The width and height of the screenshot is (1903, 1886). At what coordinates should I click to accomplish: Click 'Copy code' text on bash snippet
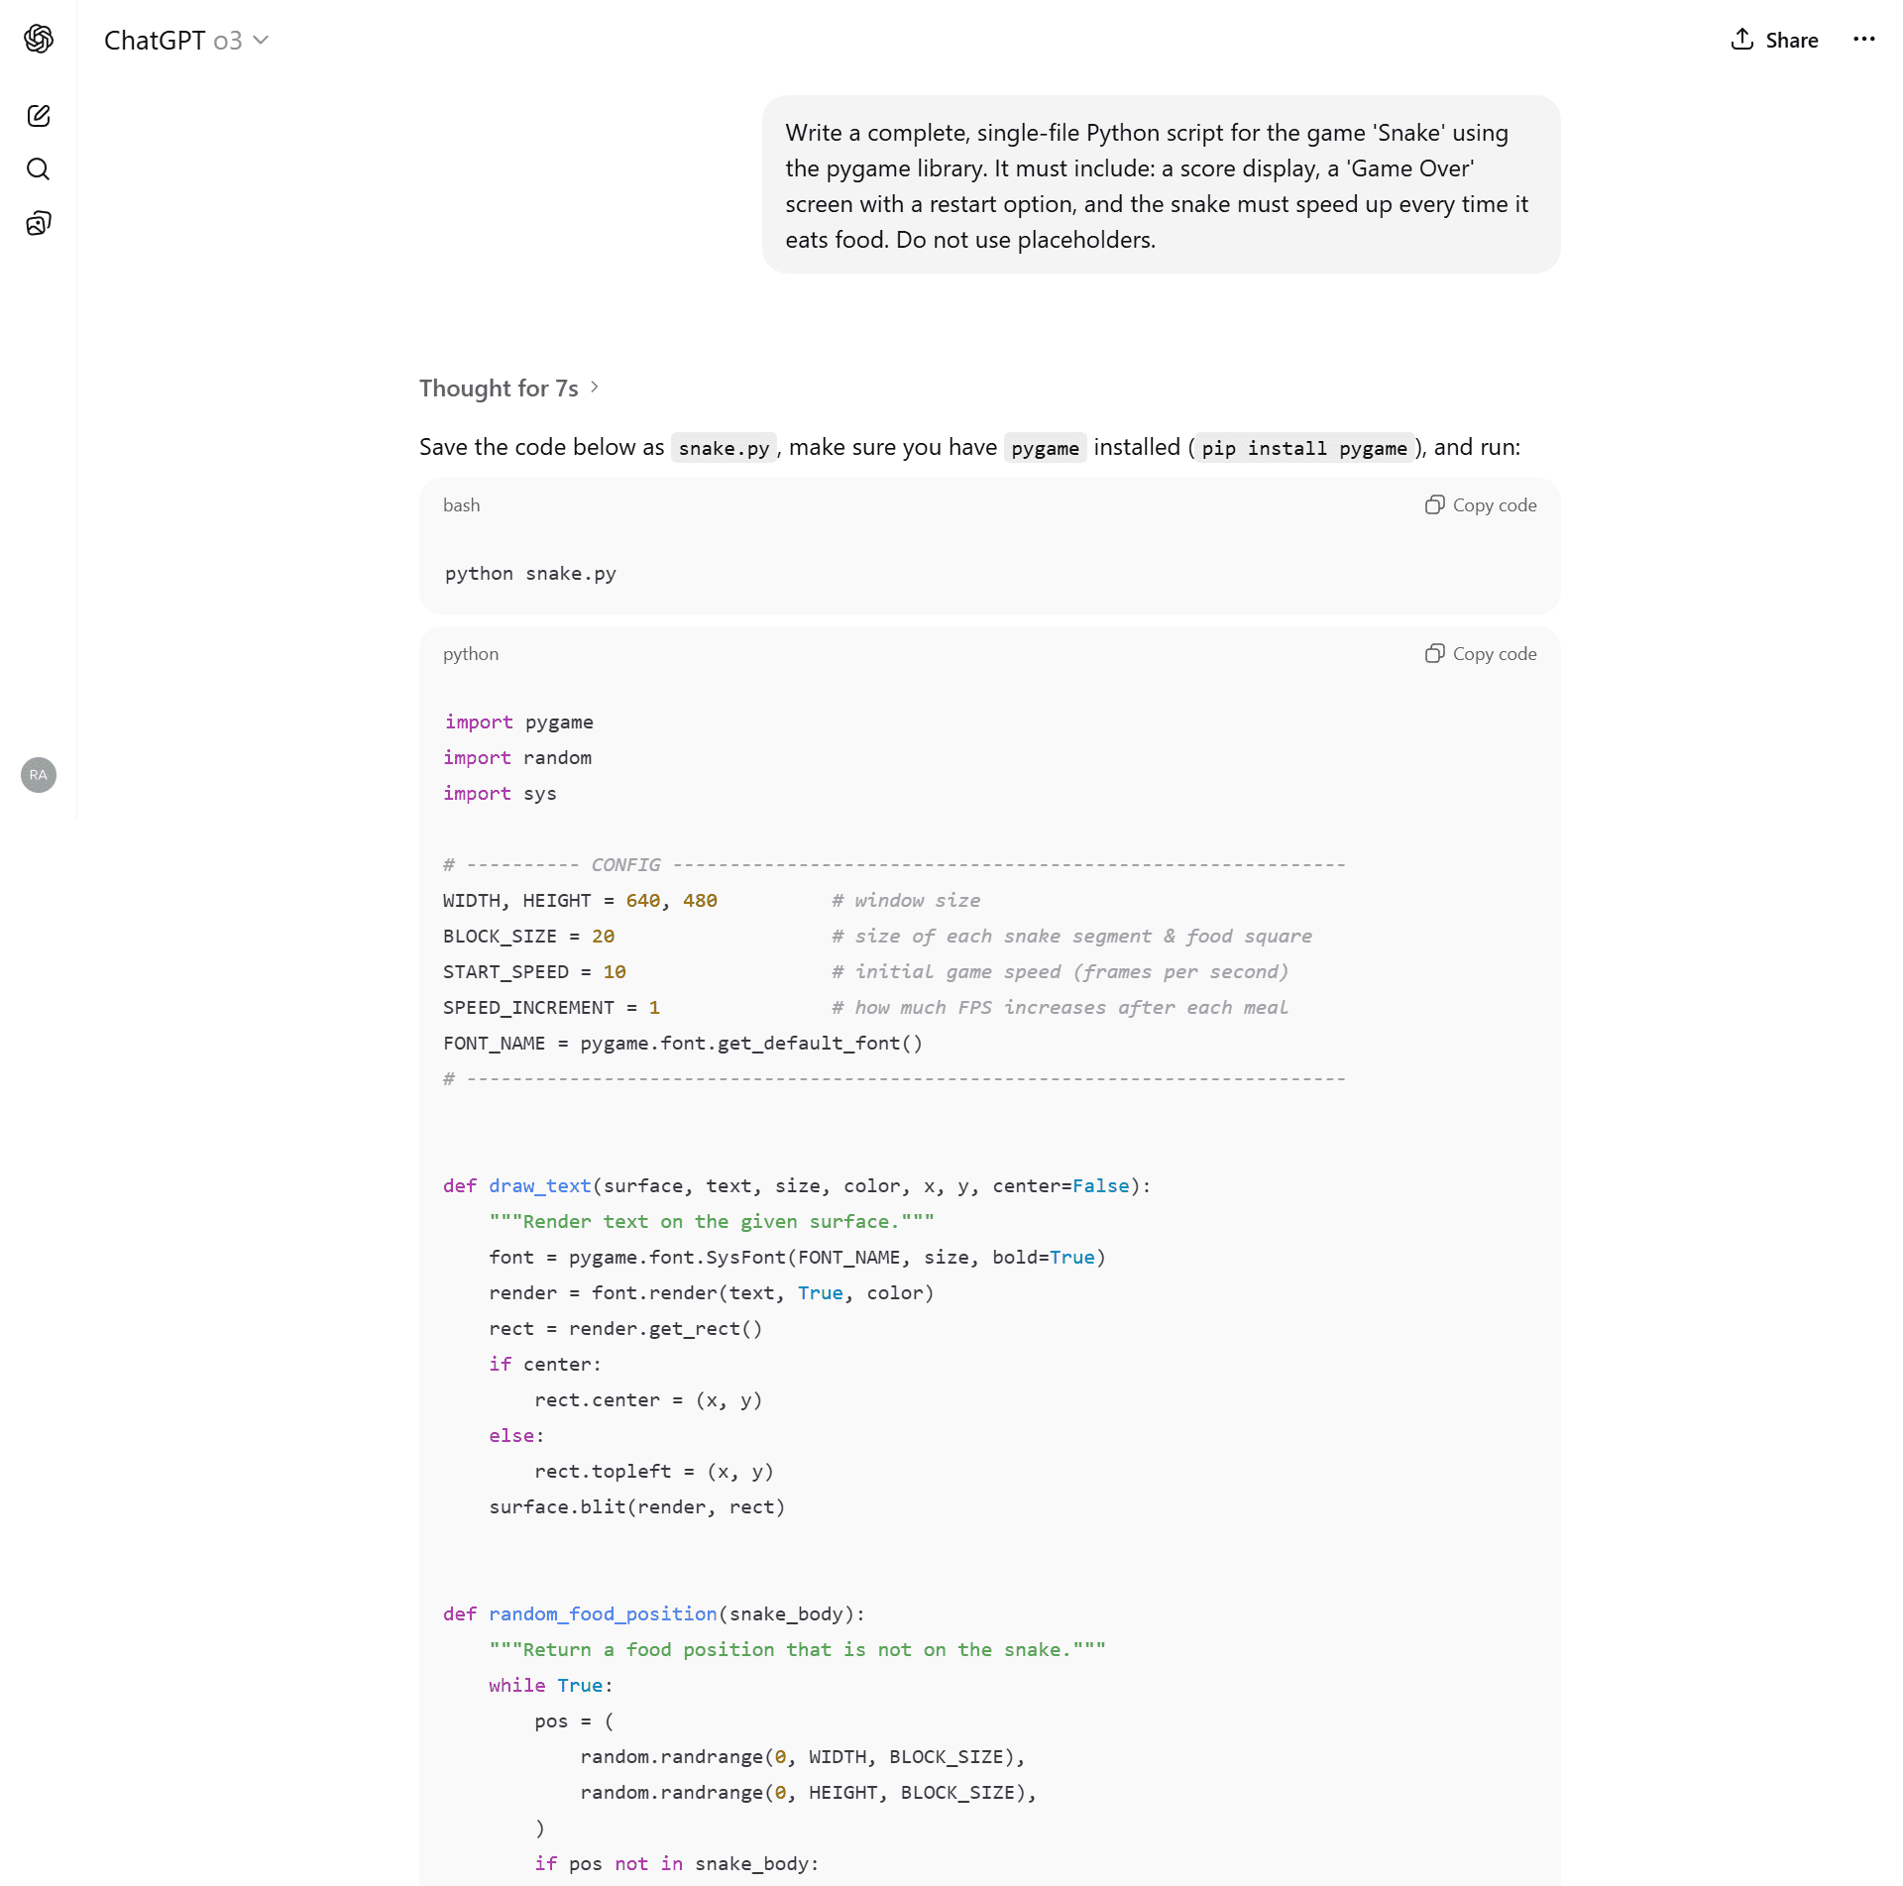[x=1494, y=505]
